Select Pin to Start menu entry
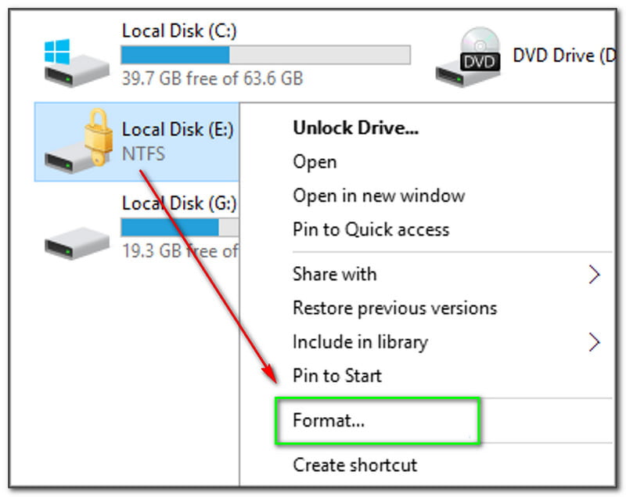 [337, 376]
